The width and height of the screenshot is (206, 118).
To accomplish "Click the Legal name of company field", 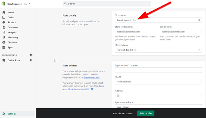I will (x=158, y=70).
